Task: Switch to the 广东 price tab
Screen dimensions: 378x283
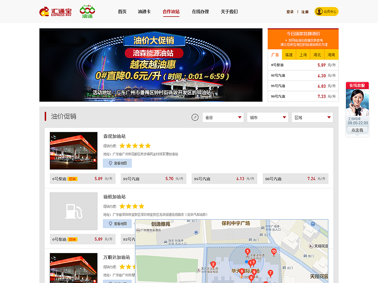Action: pos(275,55)
